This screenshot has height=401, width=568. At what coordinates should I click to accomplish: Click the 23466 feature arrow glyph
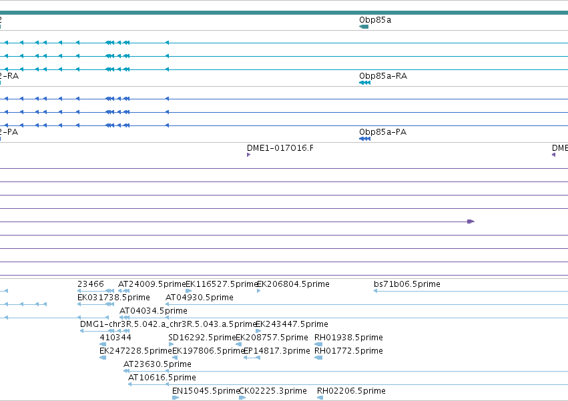click(95, 291)
